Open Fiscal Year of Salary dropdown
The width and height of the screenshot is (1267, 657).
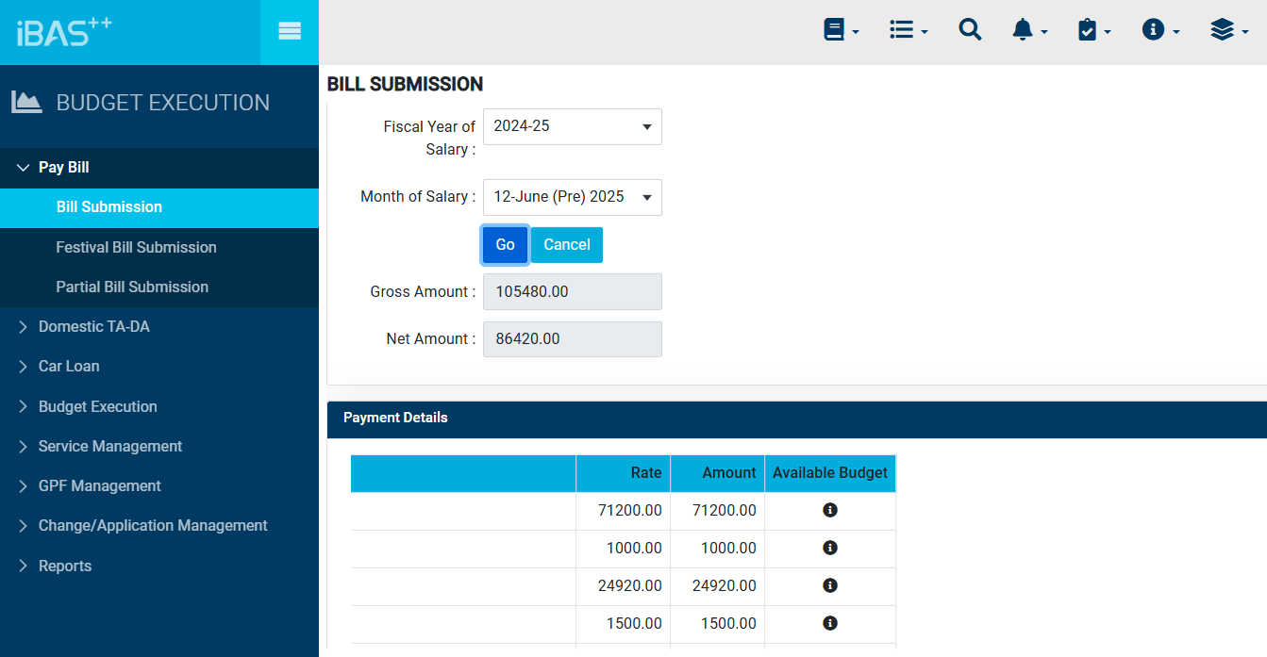tap(572, 126)
